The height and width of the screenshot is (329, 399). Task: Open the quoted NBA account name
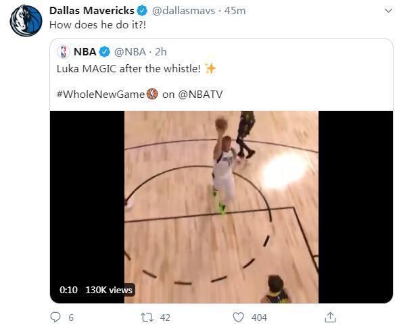click(85, 52)
